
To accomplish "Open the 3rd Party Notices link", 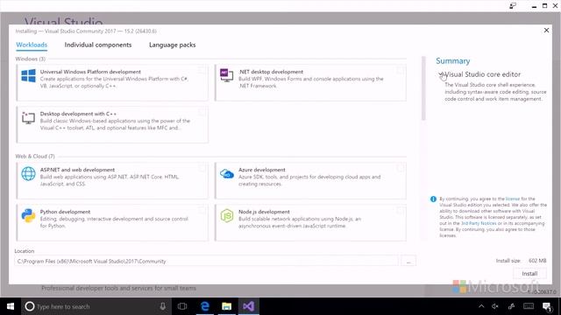I will (479, 224).
